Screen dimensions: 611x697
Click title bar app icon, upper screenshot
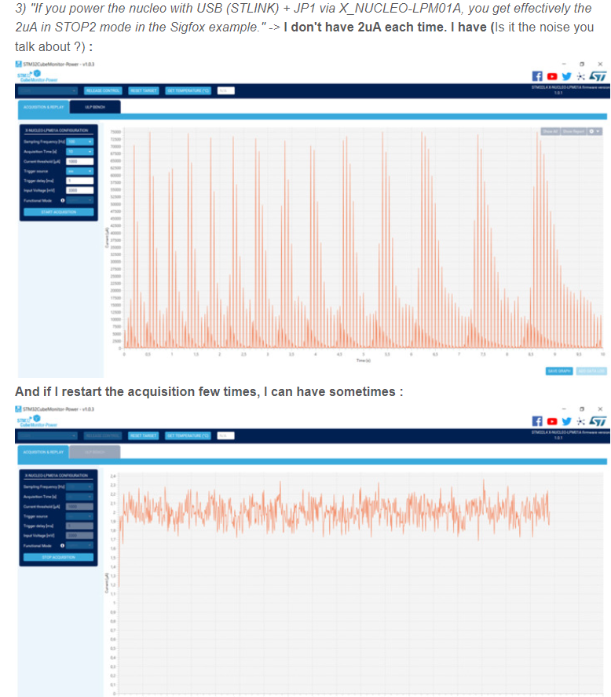pos(18,64)
